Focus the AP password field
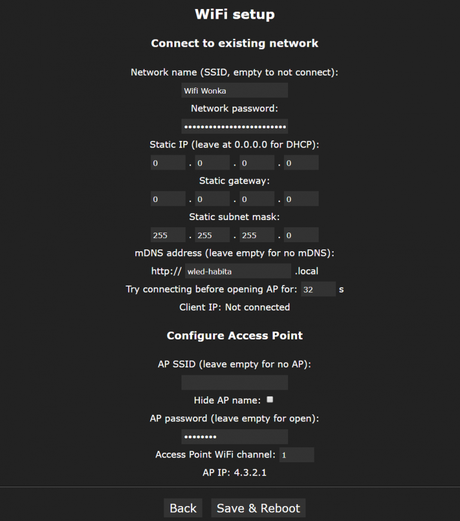The height and width of the screenshot is (521, 460). click(x=234, y=436)
